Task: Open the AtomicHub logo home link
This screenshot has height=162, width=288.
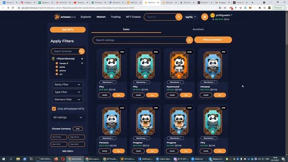Action: coord(65,17)
